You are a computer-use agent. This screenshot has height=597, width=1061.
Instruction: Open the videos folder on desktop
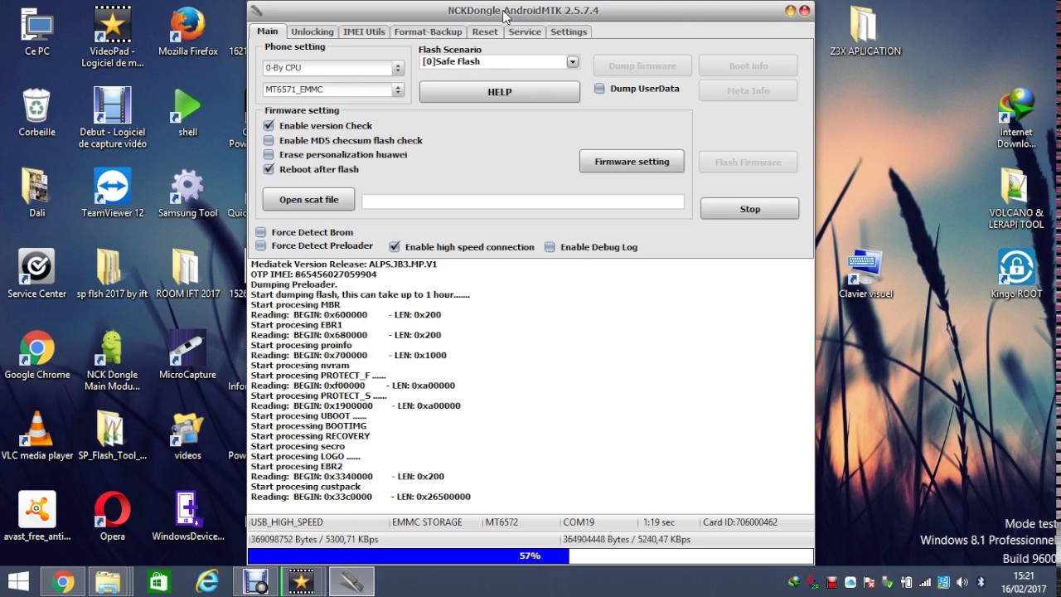point(187,435)
